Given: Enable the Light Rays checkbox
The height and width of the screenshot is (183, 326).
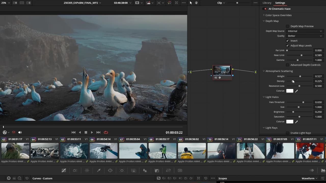Looking at the screenshot, I should [287, 133].
